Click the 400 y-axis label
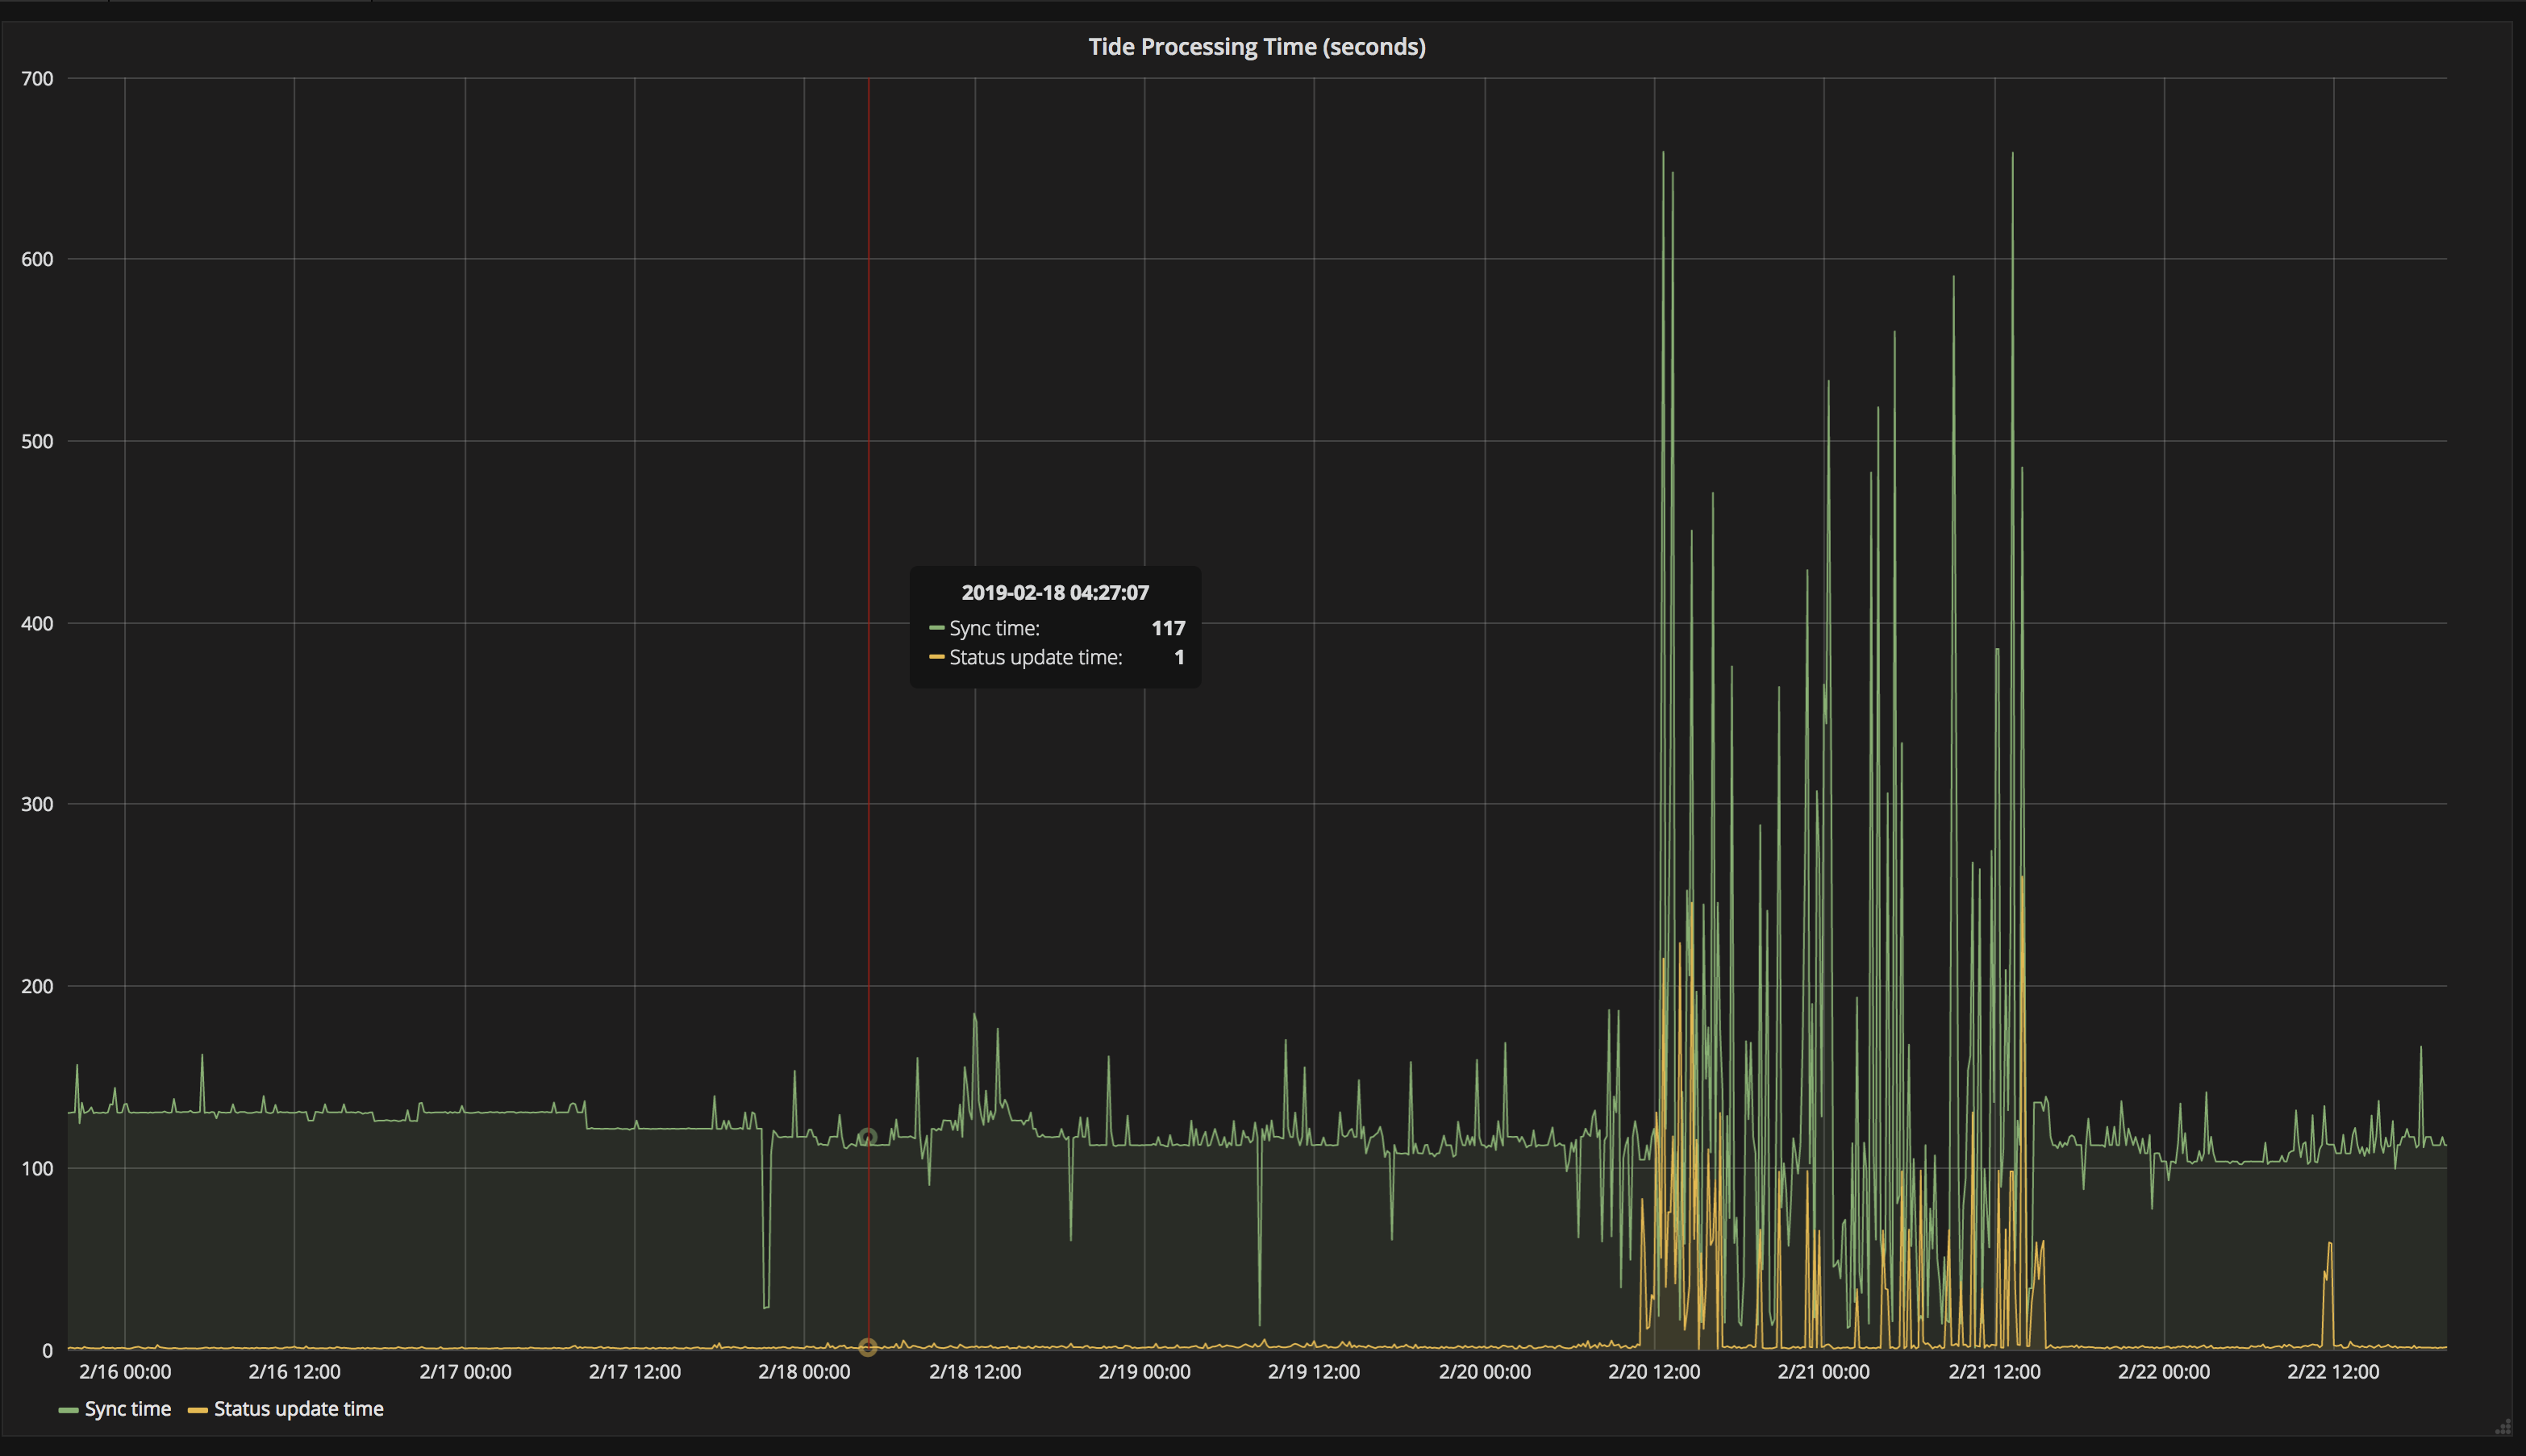The image size is (2526, 1456). tap(37, 624)
